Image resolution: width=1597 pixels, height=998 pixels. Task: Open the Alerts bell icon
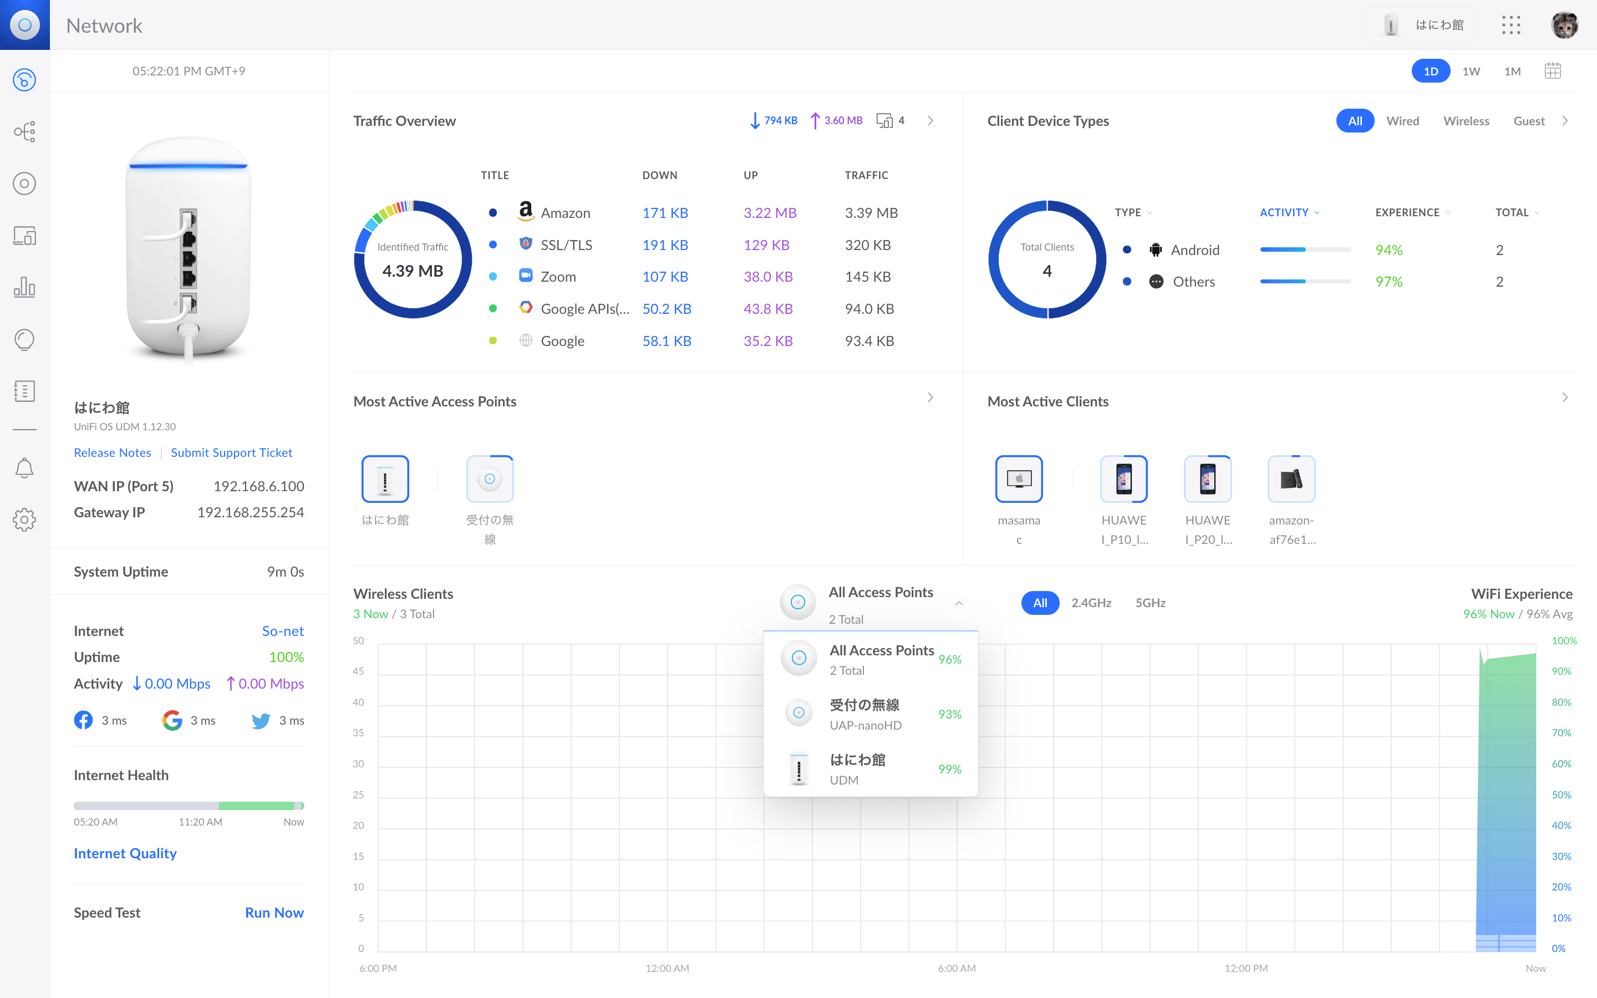[x=24, y=468]
